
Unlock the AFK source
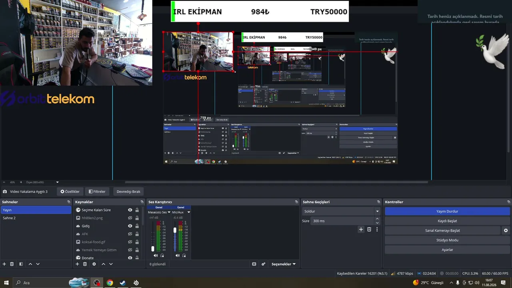[x=137, y=234]
